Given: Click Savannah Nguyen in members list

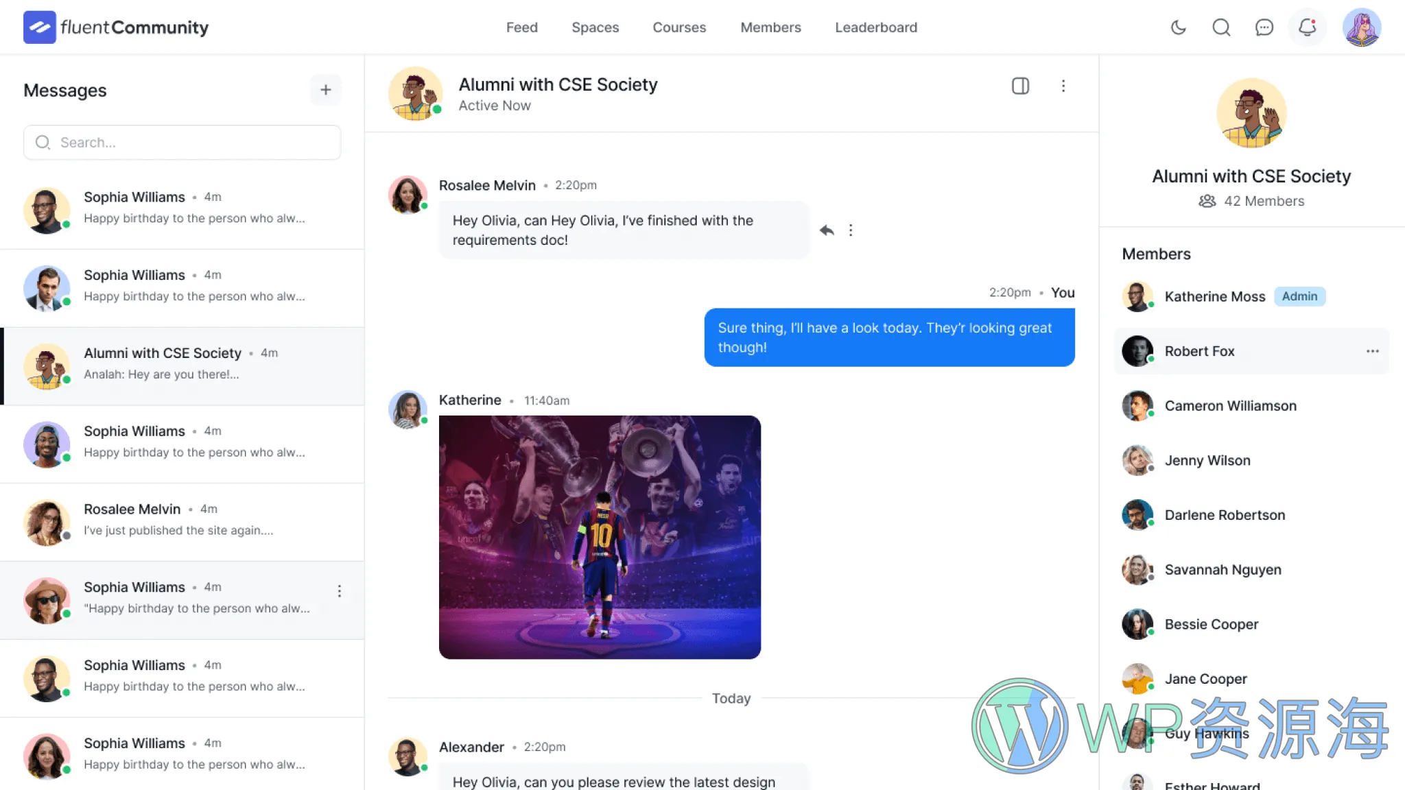Looking at the screenshot, I should click(1223, 570).
